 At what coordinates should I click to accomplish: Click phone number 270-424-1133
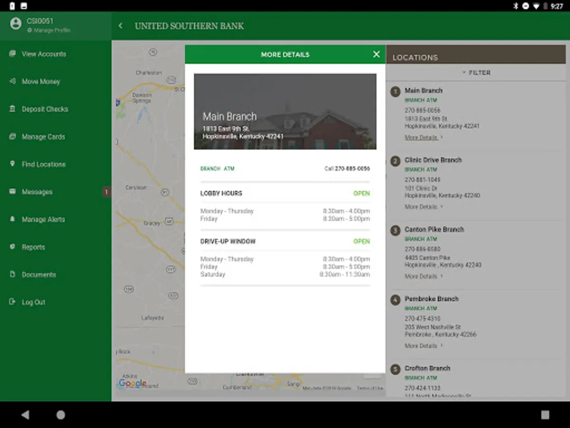(422, 388)
